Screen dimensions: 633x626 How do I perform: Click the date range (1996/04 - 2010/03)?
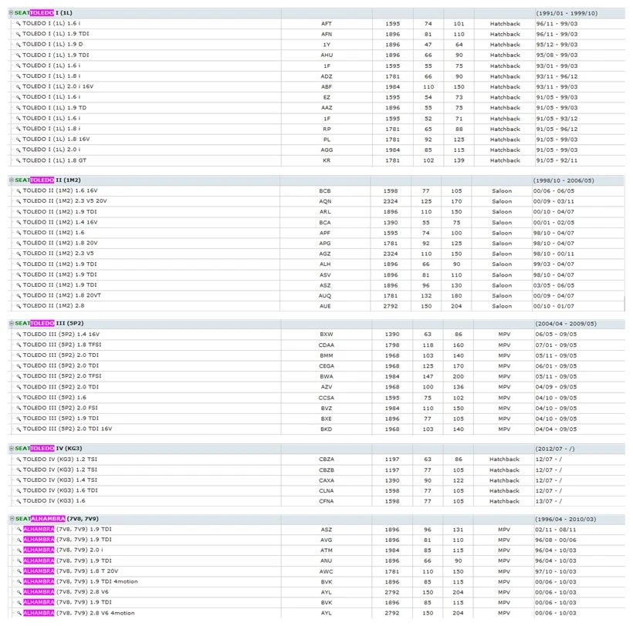[566, 519]
